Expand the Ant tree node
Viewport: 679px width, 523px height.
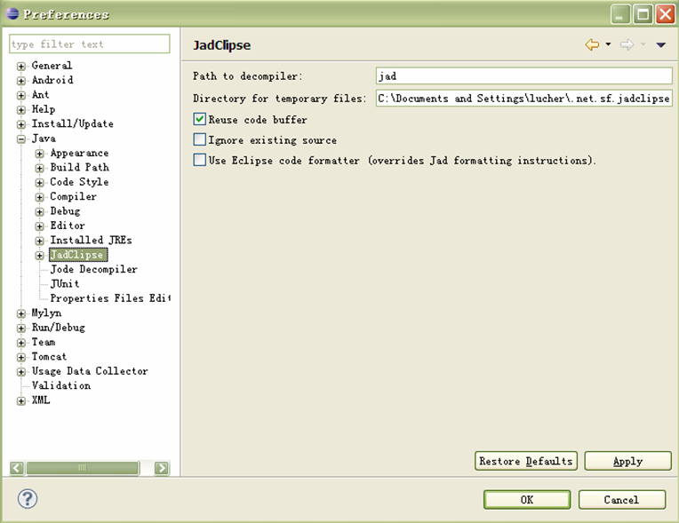20,95
